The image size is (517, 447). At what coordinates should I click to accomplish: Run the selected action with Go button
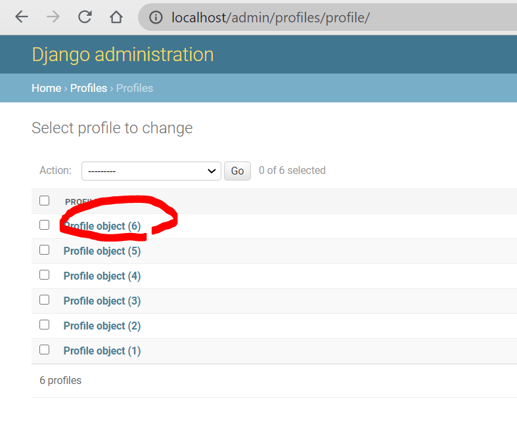tap(237, 171)
